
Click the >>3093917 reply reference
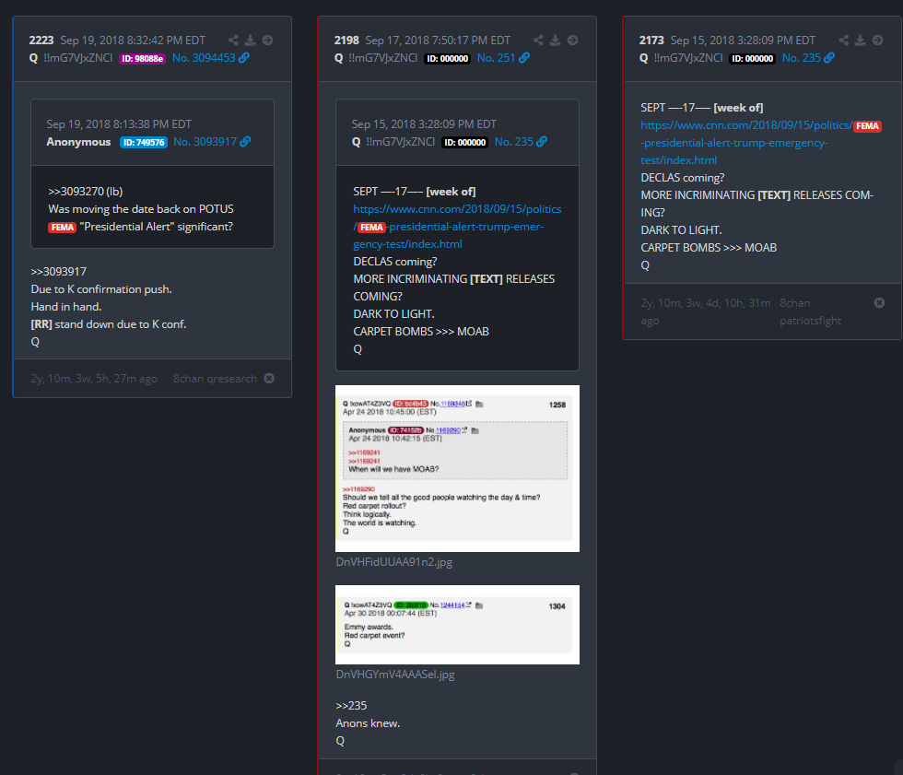[59, 272]
